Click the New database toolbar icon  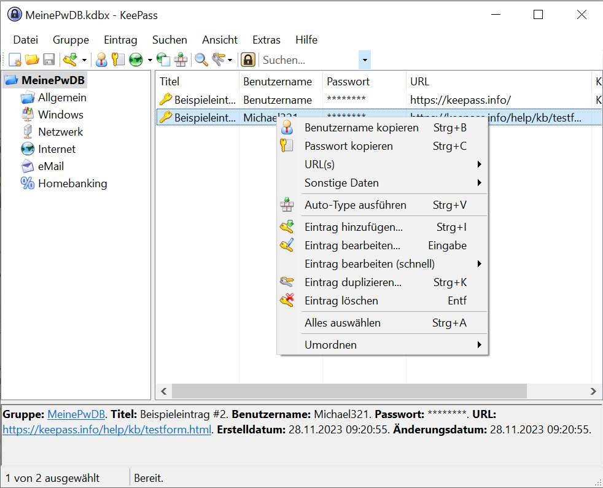click(x=15, y=60)
